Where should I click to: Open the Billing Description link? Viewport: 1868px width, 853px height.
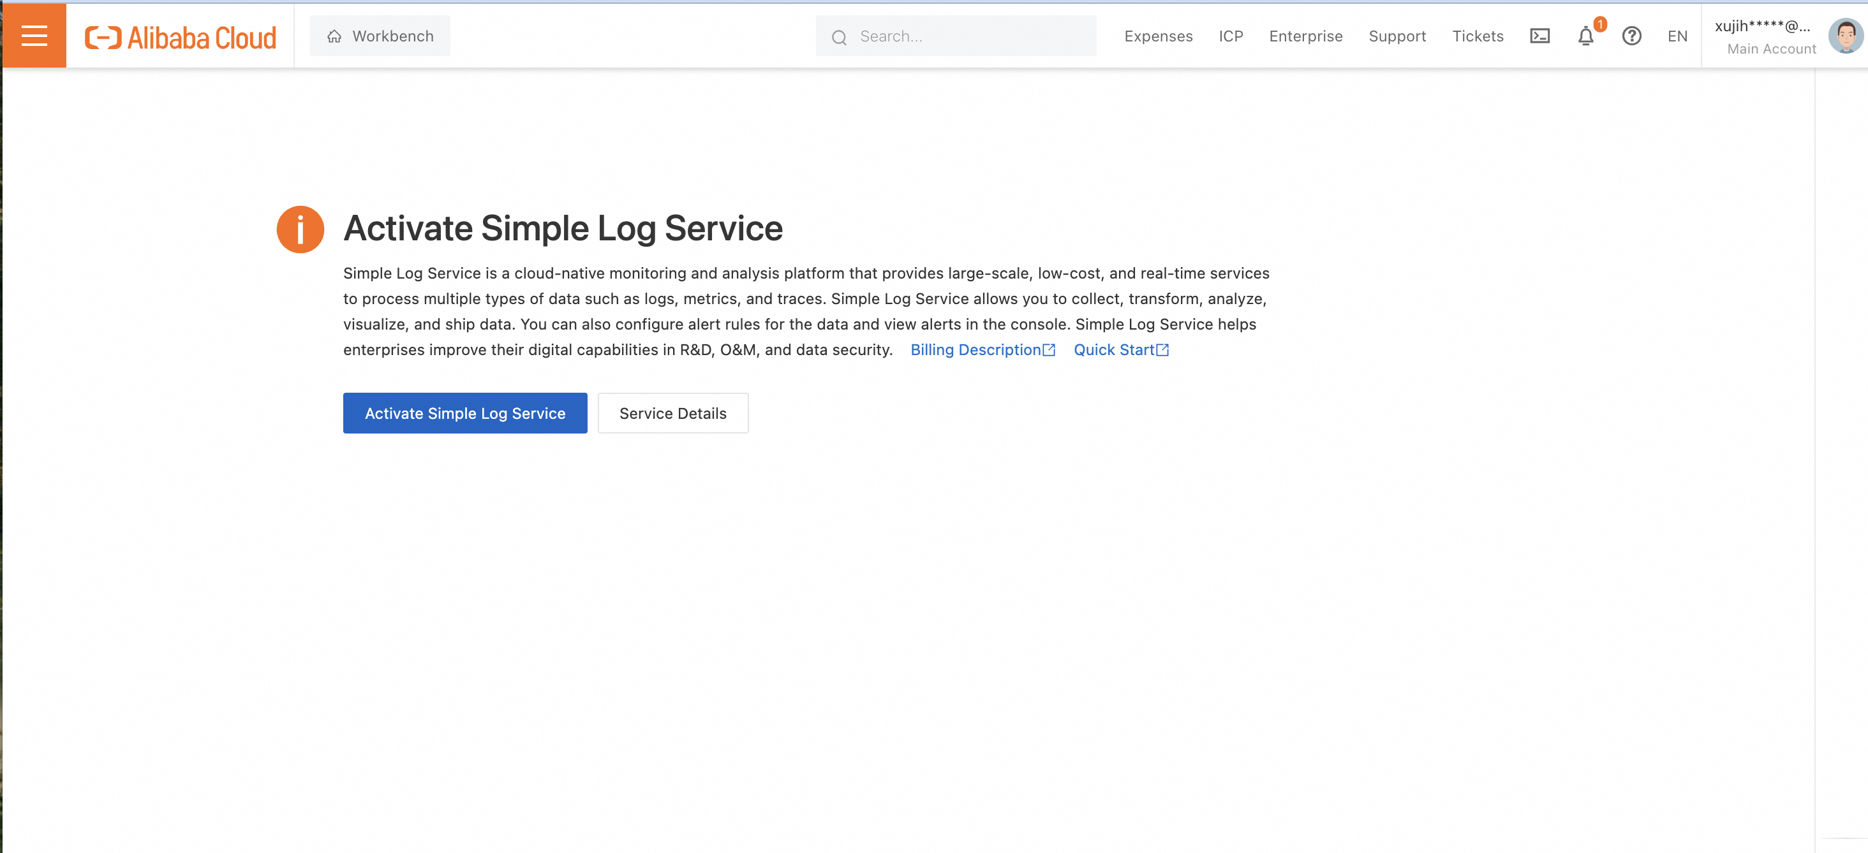(982, 349)
